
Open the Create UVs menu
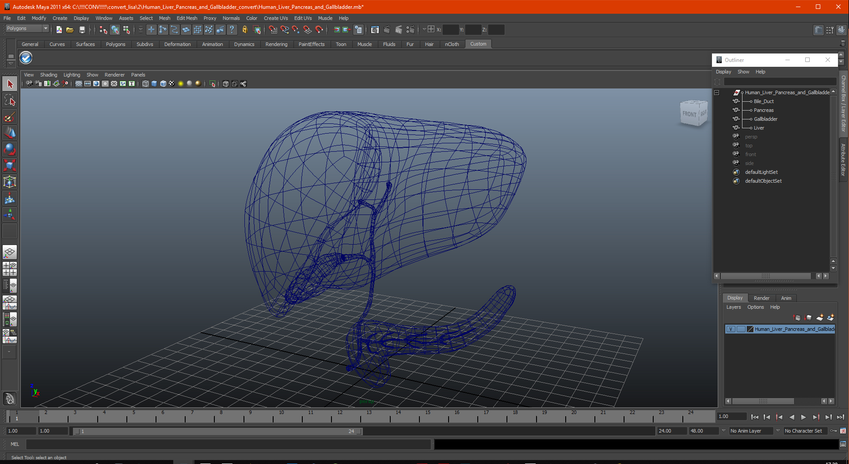click(x=276, y=18)
